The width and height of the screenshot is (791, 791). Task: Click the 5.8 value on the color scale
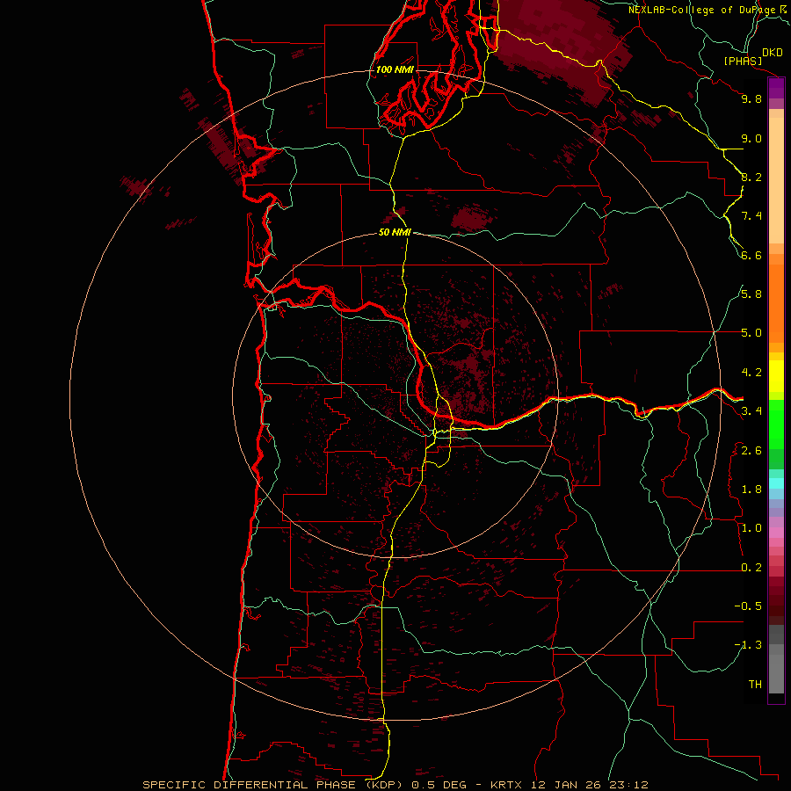[x=751, y=294]
